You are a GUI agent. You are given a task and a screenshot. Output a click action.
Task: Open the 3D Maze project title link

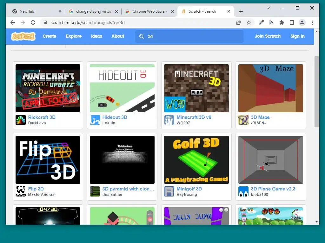click(260, 117)
